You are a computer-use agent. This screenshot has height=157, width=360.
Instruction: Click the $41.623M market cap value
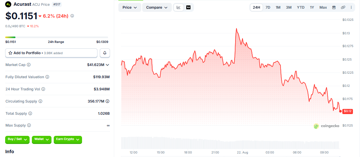(x=96, y=65)
